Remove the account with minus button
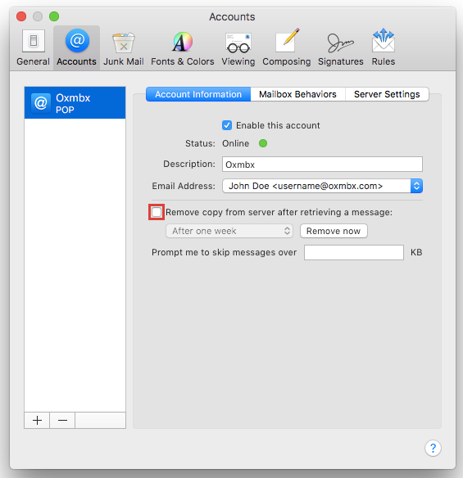 (x=62, y=421)
